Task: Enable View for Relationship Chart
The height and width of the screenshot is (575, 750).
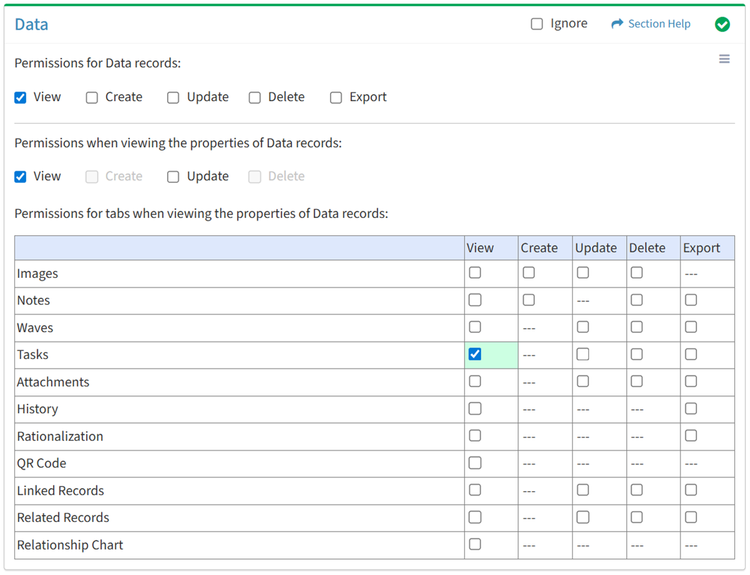Action: [475, 544]
